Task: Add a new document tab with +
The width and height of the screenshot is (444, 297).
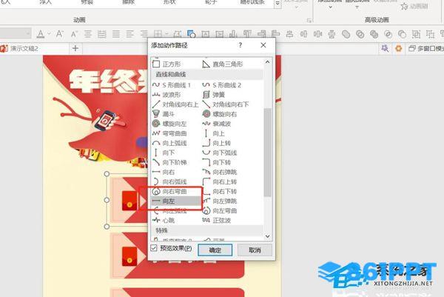Action: tap(75, 48)
